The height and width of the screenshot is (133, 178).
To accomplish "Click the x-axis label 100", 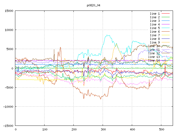I will click(45, 129).
